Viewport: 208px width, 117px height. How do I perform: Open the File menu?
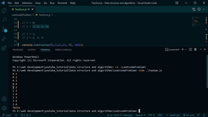click(9, 3)
